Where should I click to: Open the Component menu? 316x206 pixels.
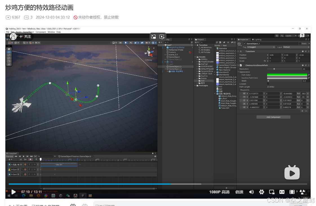point(41,32)
